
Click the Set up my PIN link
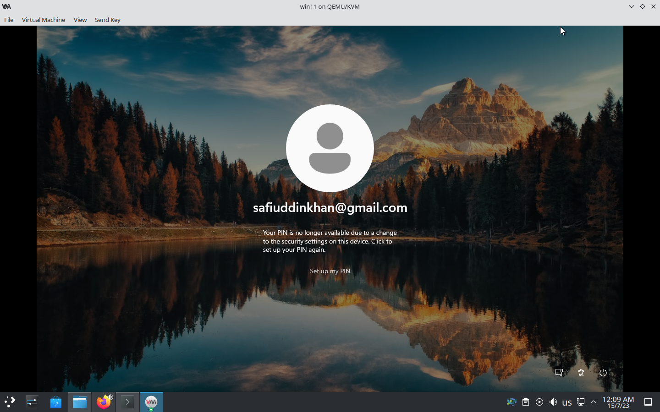click(x=330, y=271)
